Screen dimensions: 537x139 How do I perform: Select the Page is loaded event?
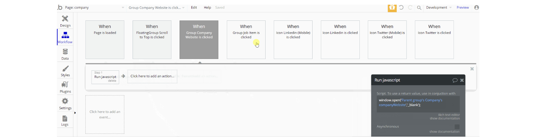pyautogui.click(x=105, y=40)
